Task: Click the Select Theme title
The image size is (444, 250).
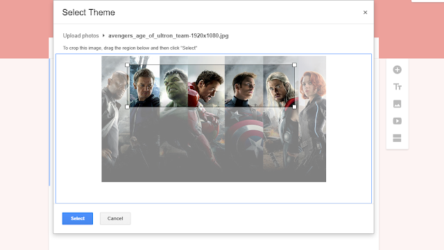Action: pos(88,12)
